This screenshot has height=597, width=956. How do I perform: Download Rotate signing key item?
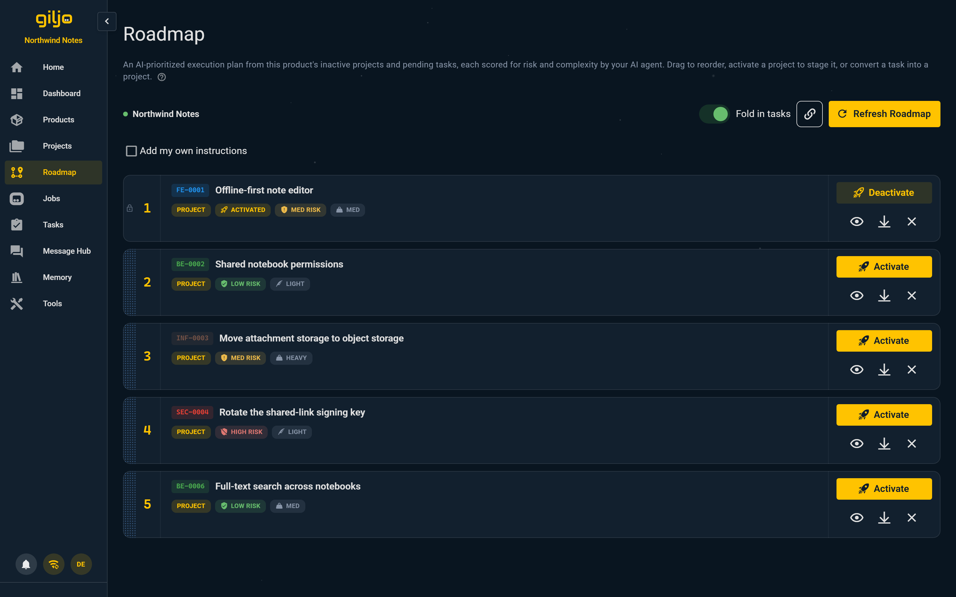click(884, 444)
